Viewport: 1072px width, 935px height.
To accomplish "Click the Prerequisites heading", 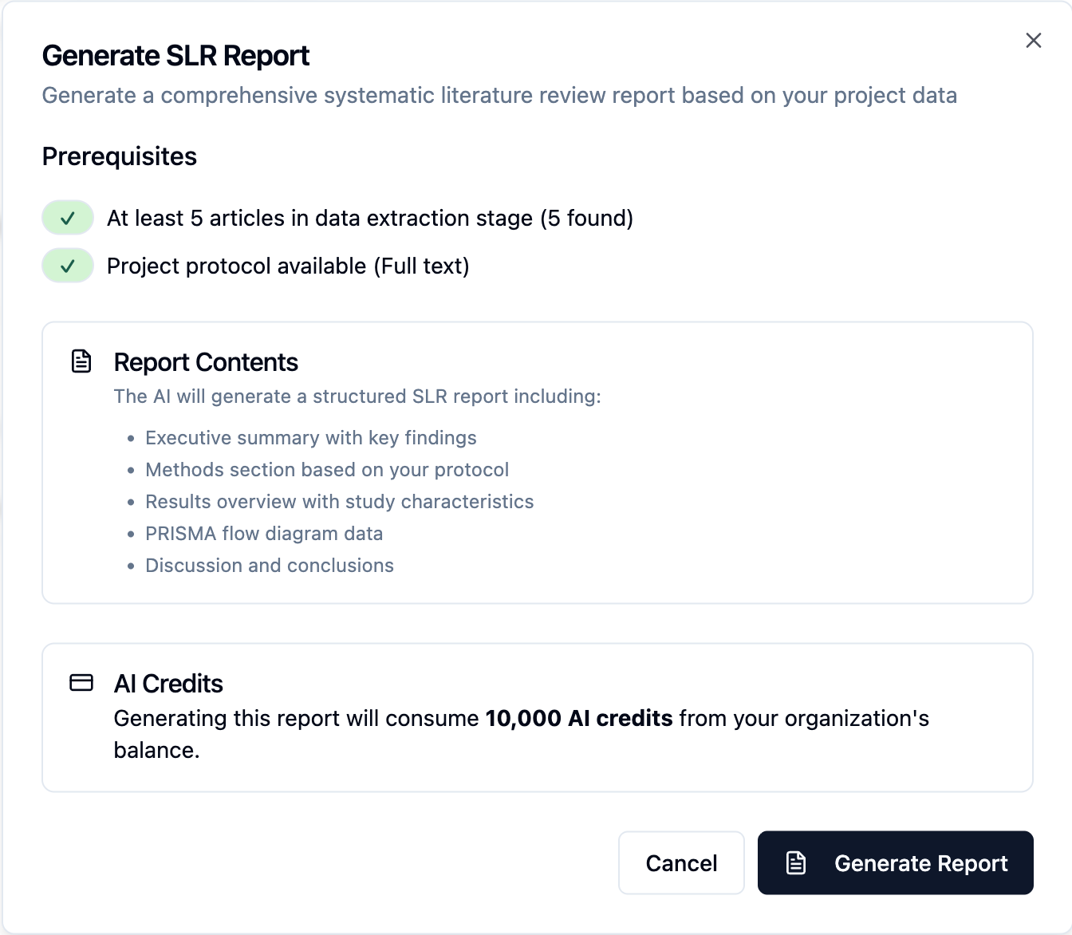I will (x=120, y=156).
